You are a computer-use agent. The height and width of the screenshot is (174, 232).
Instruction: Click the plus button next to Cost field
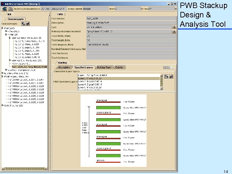(174, 27)
